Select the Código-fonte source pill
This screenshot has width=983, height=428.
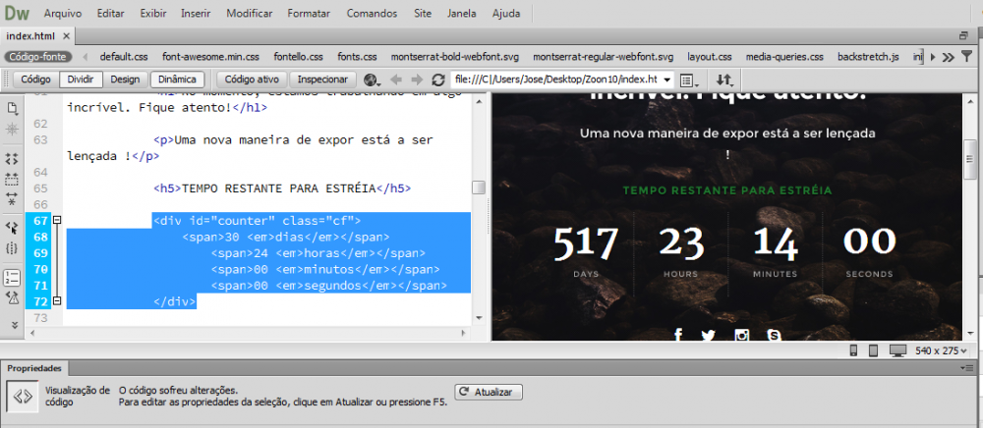point(38,57)
